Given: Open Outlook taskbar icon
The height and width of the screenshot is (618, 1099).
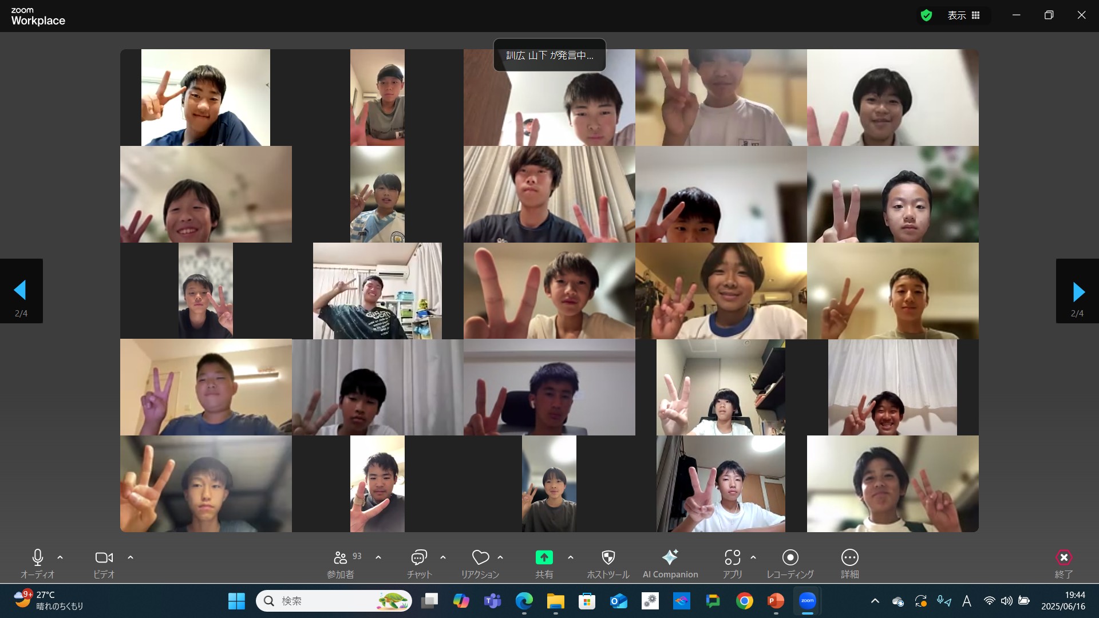Looking at the screenshot, I should pos(618,601).
